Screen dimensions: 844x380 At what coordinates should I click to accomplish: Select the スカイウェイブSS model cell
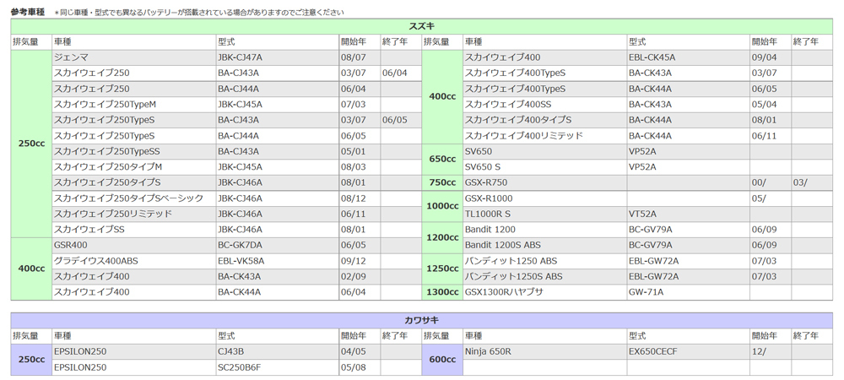[134, 230]
